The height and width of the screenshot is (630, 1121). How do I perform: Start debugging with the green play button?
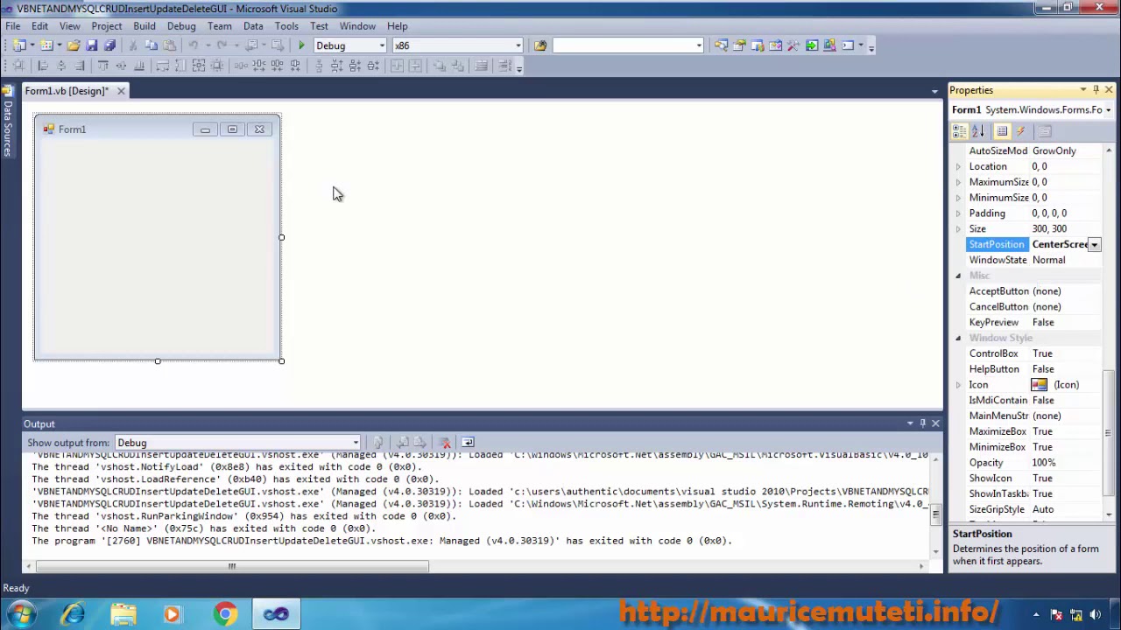pos(301,45)
